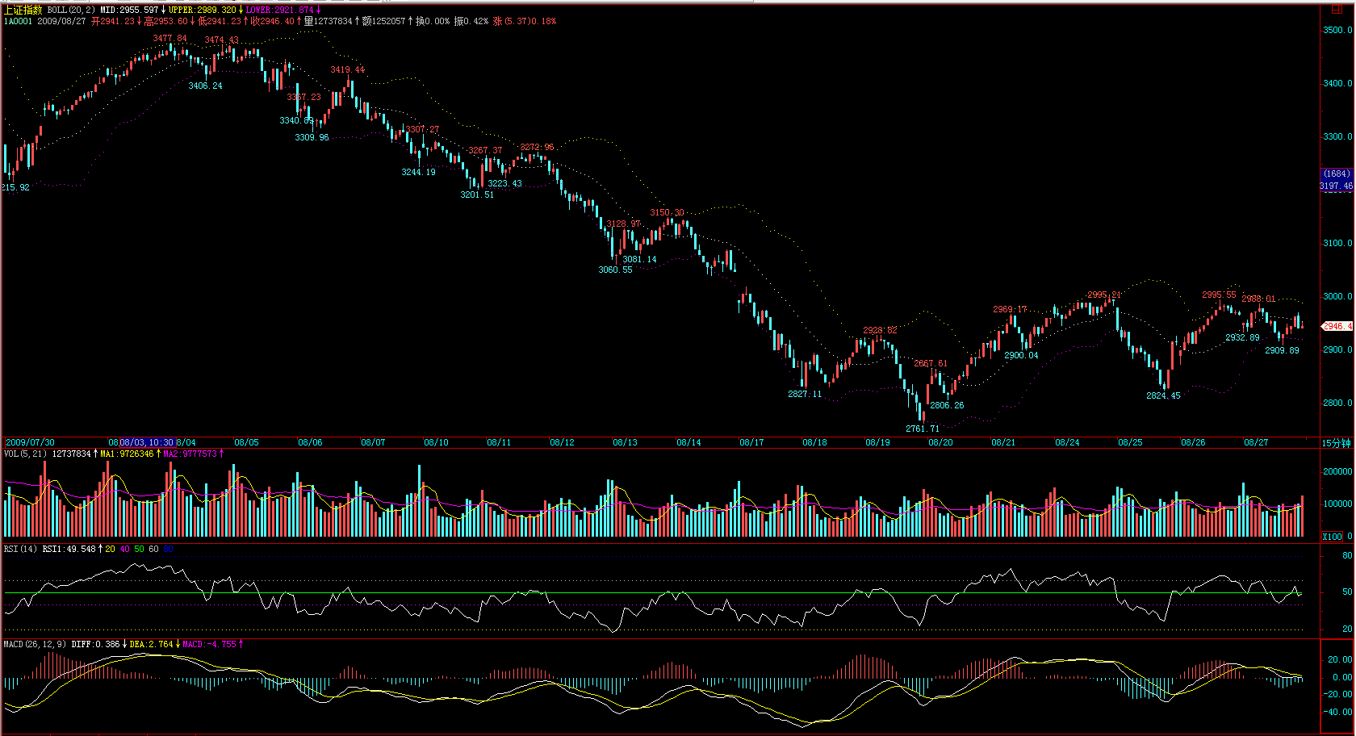Click the 08/10 date on the time axis
The height and width of the screenshot is (736, 1356).
436,442
